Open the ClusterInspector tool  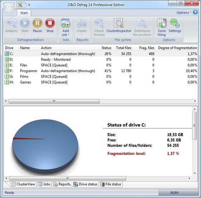pos(119,25)
